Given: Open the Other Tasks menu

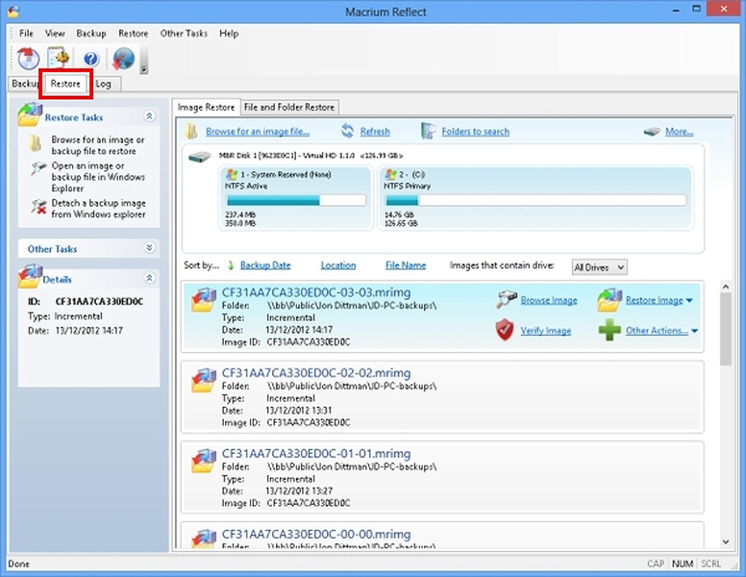Looking at the screenshot, I should click(x=184, y=34).
